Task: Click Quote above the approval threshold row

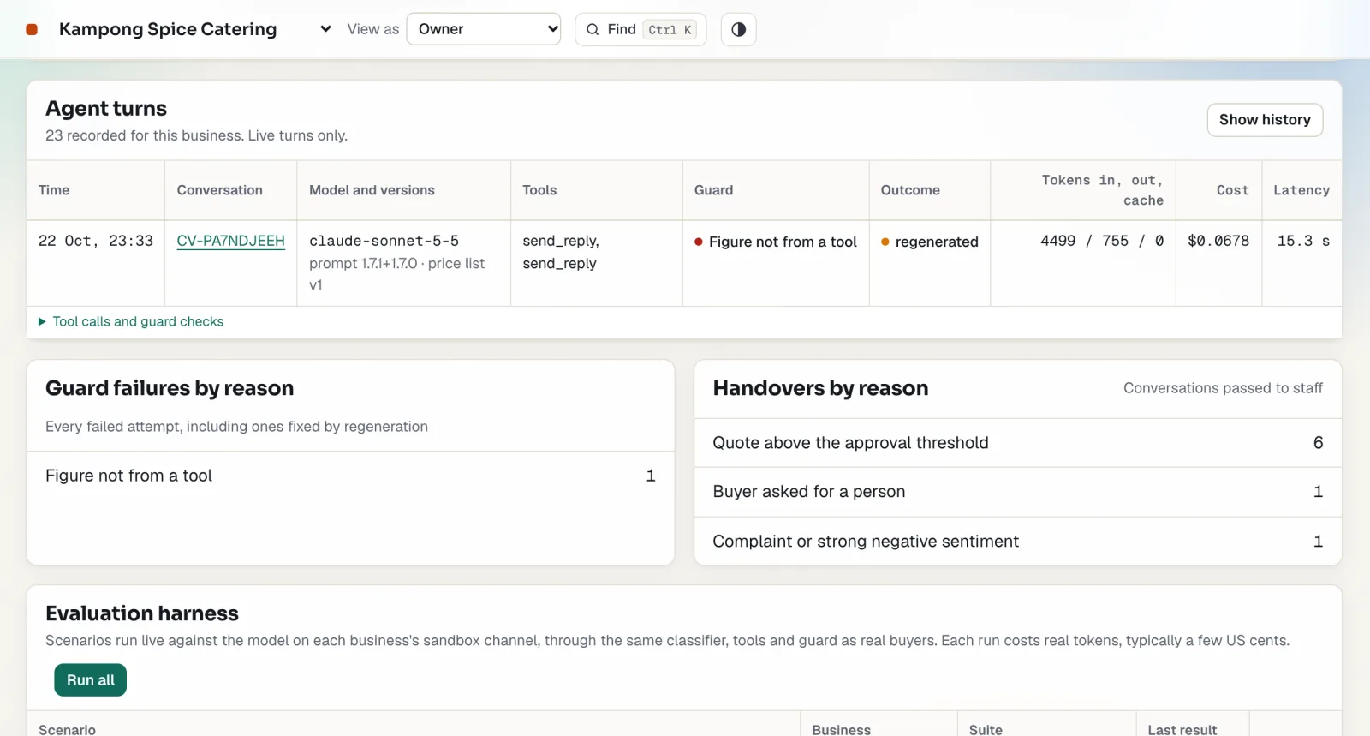Action: tap(1018, 443)
